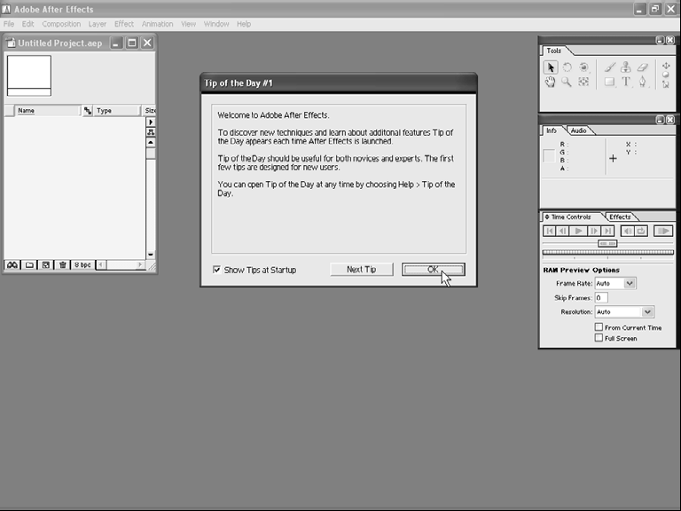Image resolution: width=681 pixels, height=511 pixels.
Task: Enable the Full Screen checkbox
Action: 599,338
